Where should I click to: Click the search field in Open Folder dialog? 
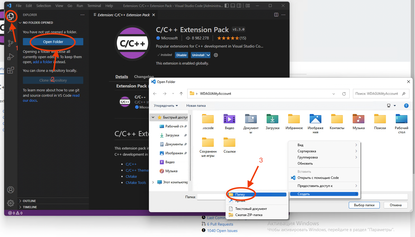[x=377, y=94]
